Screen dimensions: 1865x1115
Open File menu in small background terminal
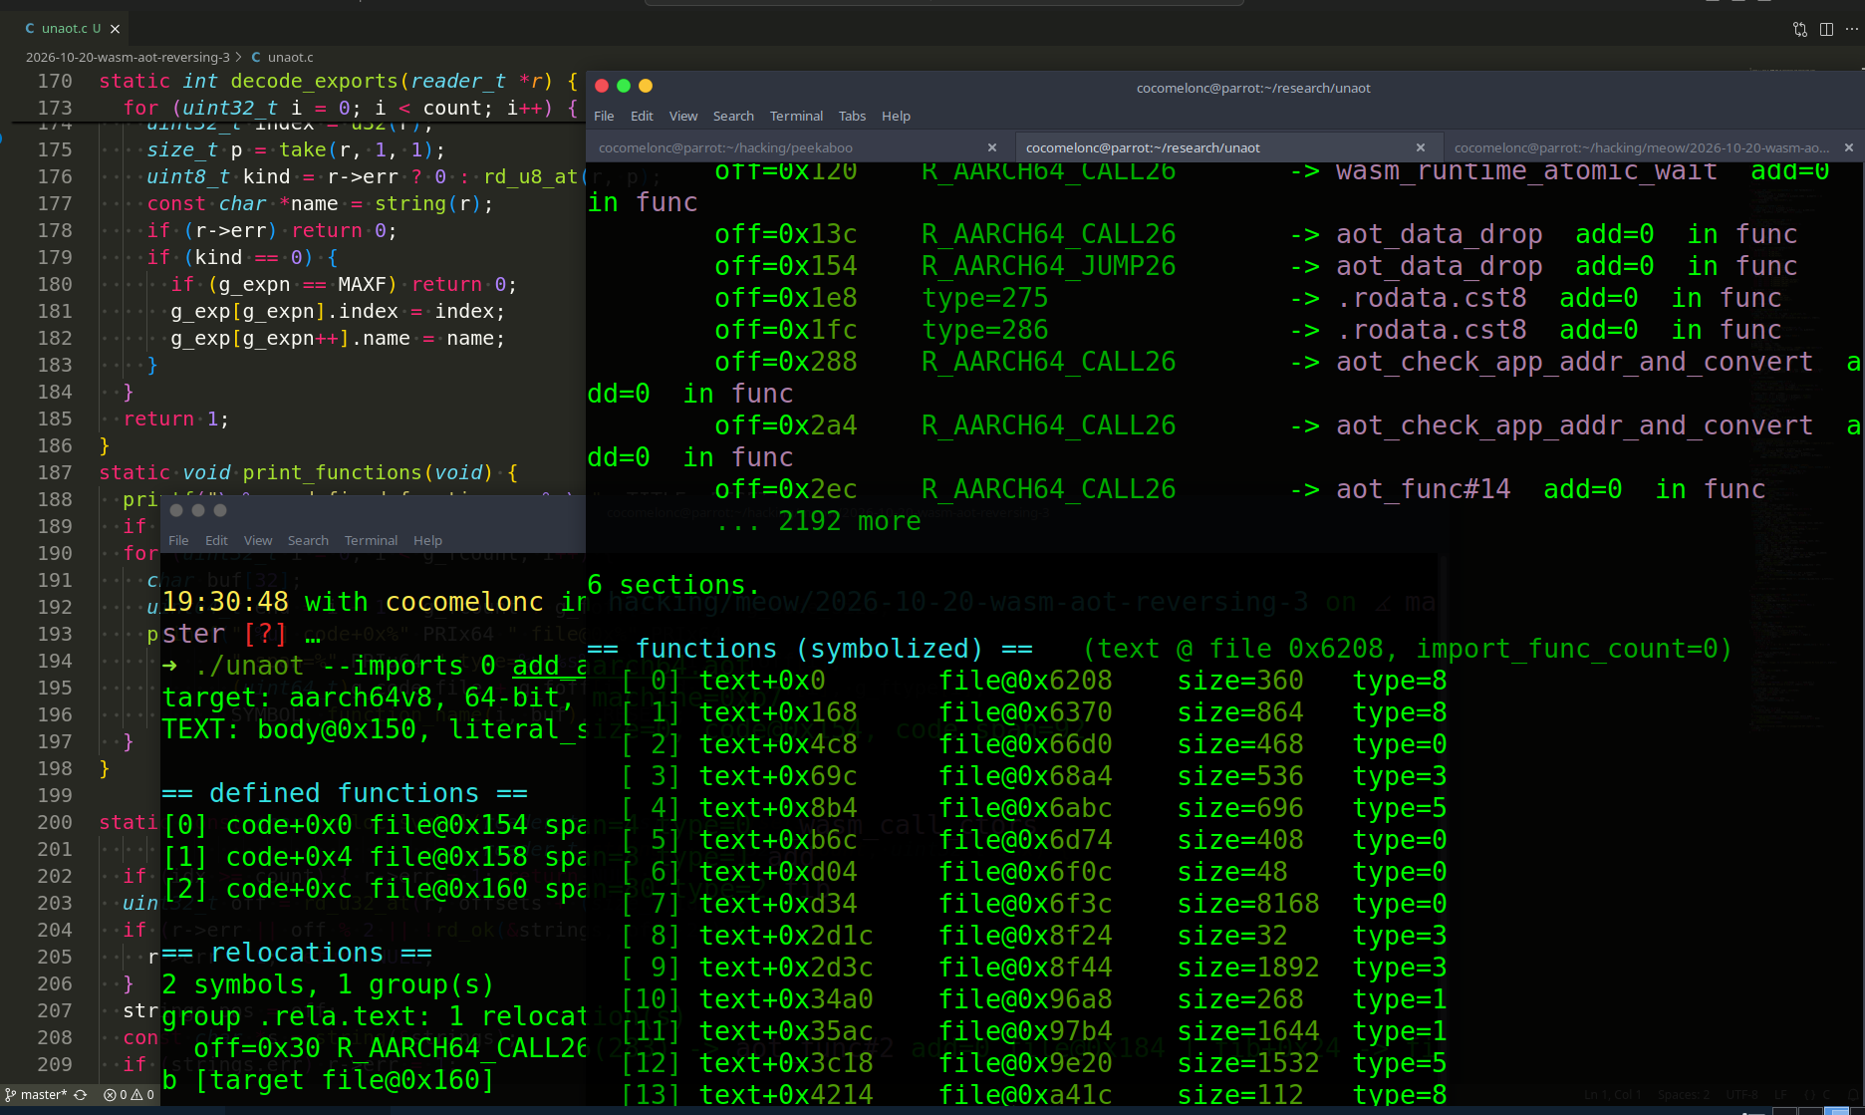(178, 540)
